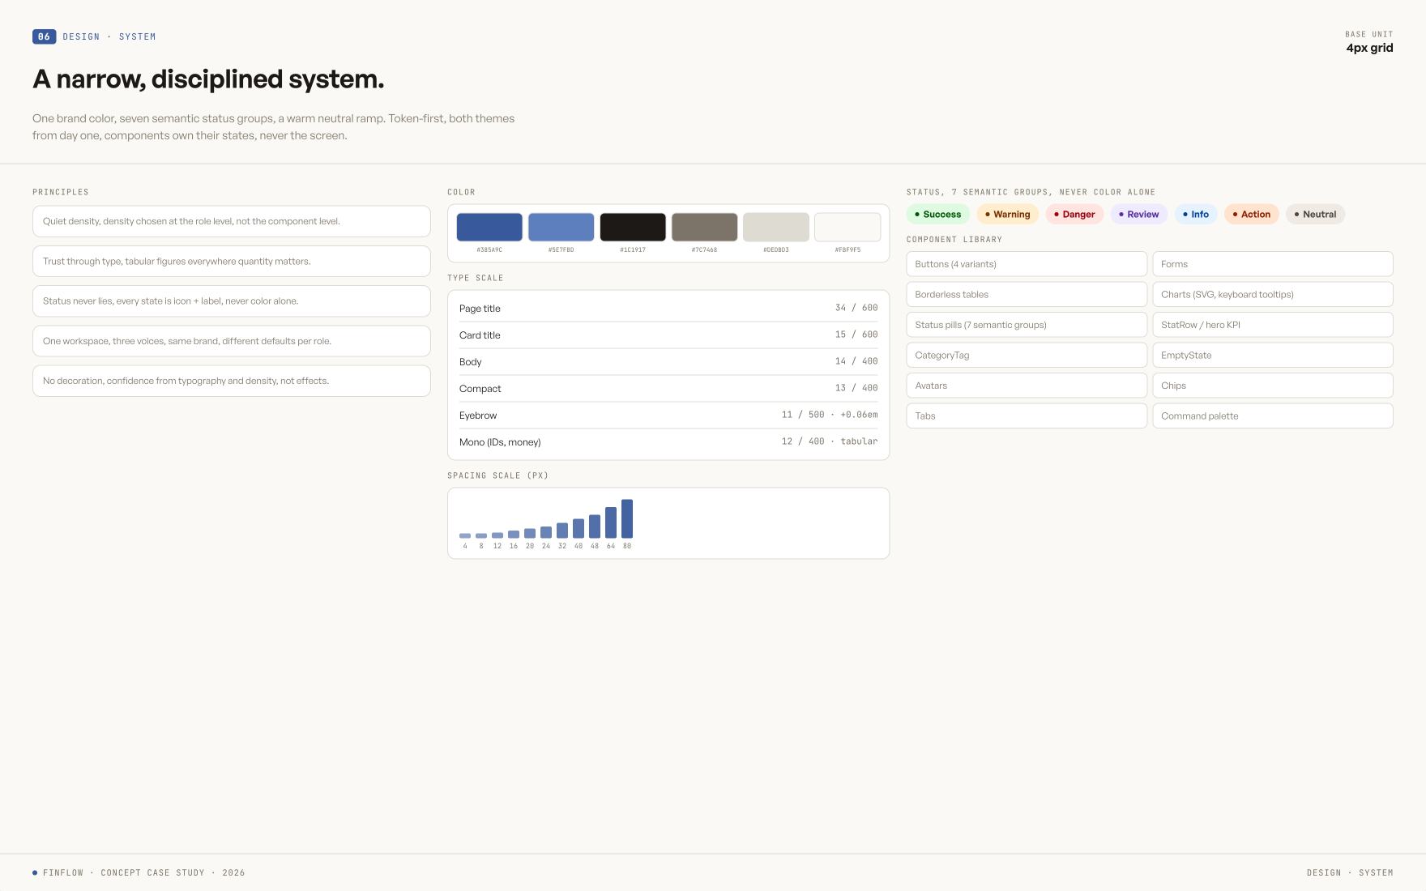
Task: Click the footer 'FINFLOW · CONCEPT CASE STUDY · 2026' text
Action: [144, 872]
